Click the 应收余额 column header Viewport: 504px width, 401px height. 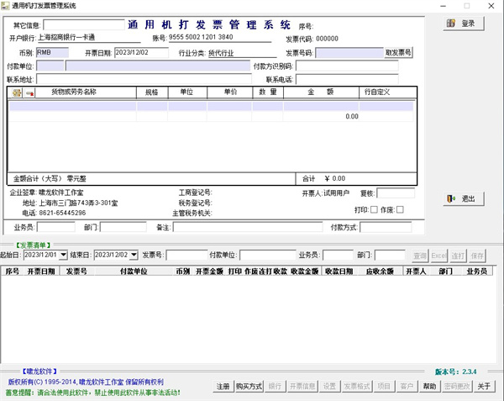coord(380,272)
